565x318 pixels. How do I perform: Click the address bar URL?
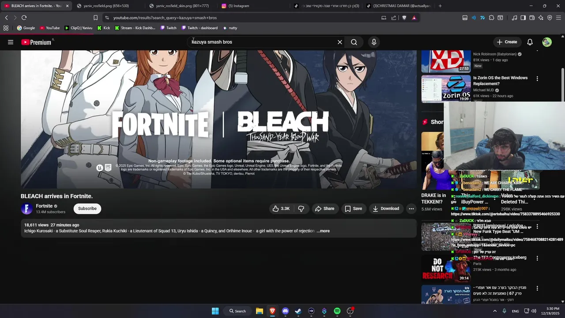coord(165,18)
